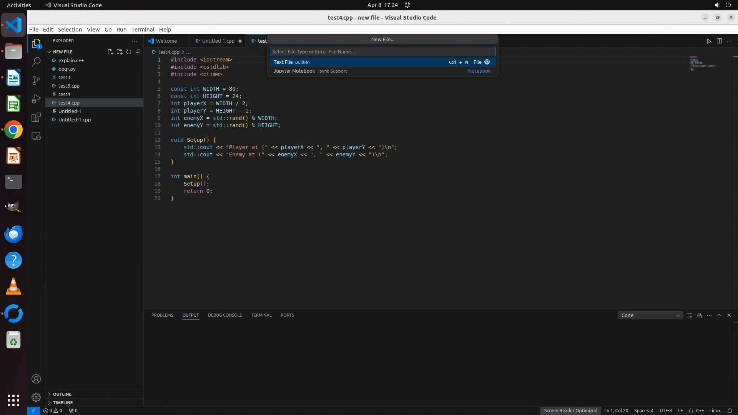Expand the OUTLINE section

click(62, 394)
